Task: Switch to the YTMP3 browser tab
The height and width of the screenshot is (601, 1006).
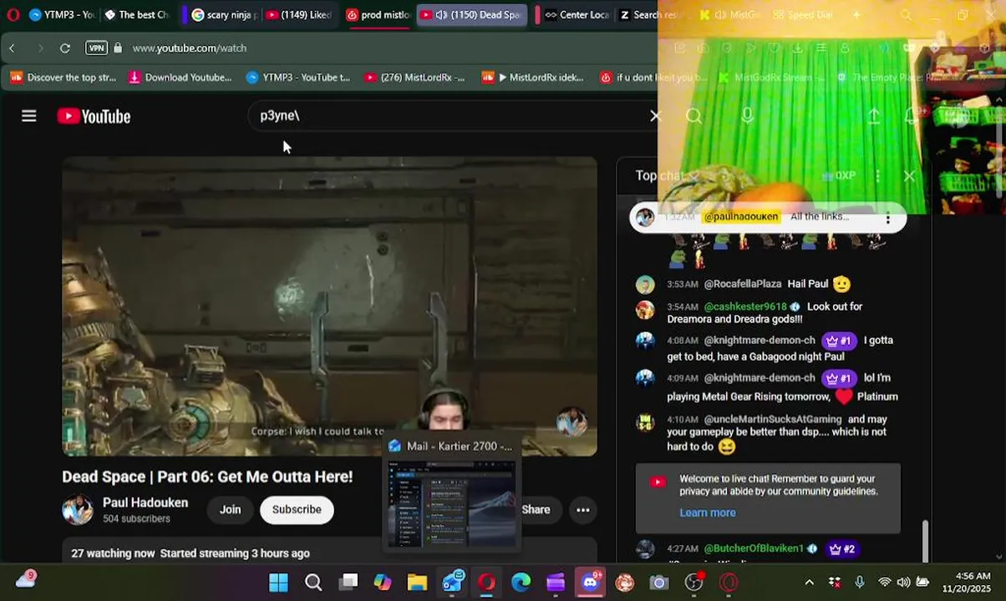Action: point(62,14)
